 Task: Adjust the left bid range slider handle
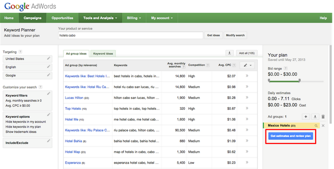pyautogui.click(x=269, y=80)
